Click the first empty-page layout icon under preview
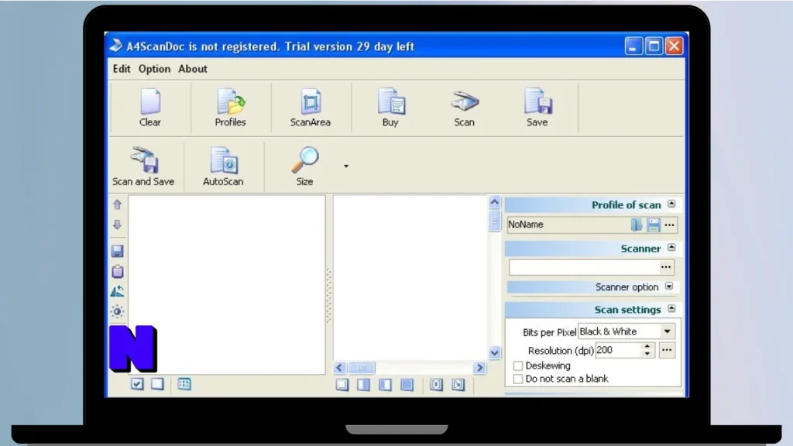Image resolution: width=793 pixels, height=446 pixels. pos(342,385)
